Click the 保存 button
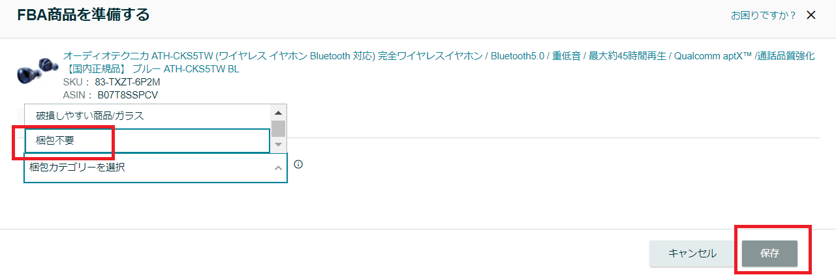836x277 pixels. pos(769,254)
